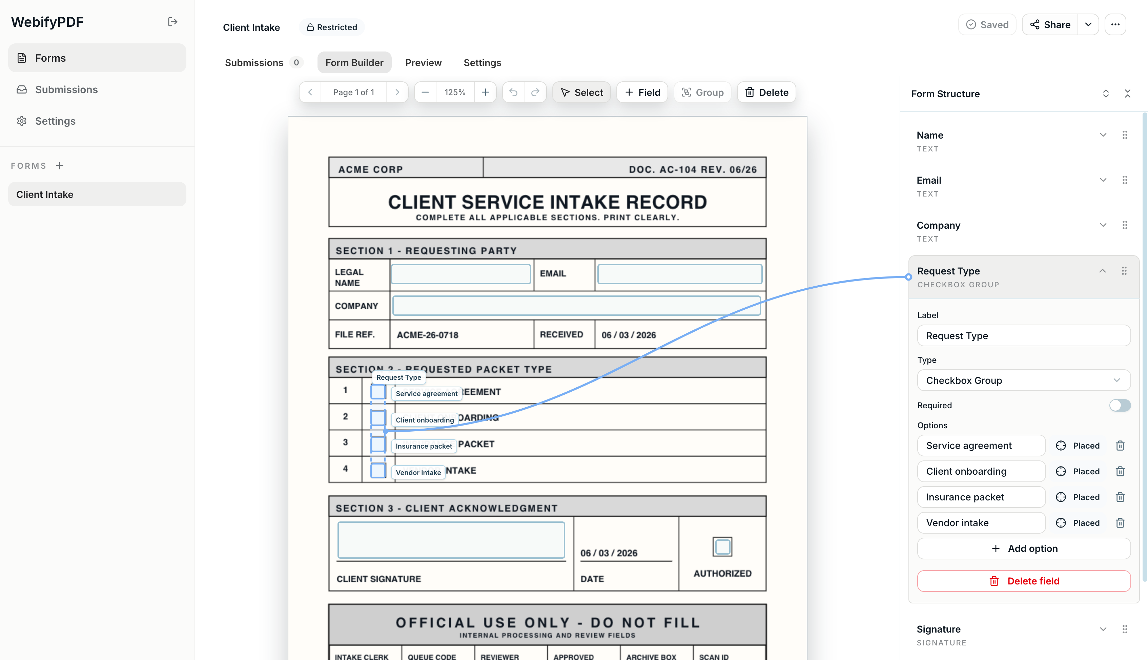Edit the Service agreement option field
This screenshot has width=1148, height=660.
point(981,446)
